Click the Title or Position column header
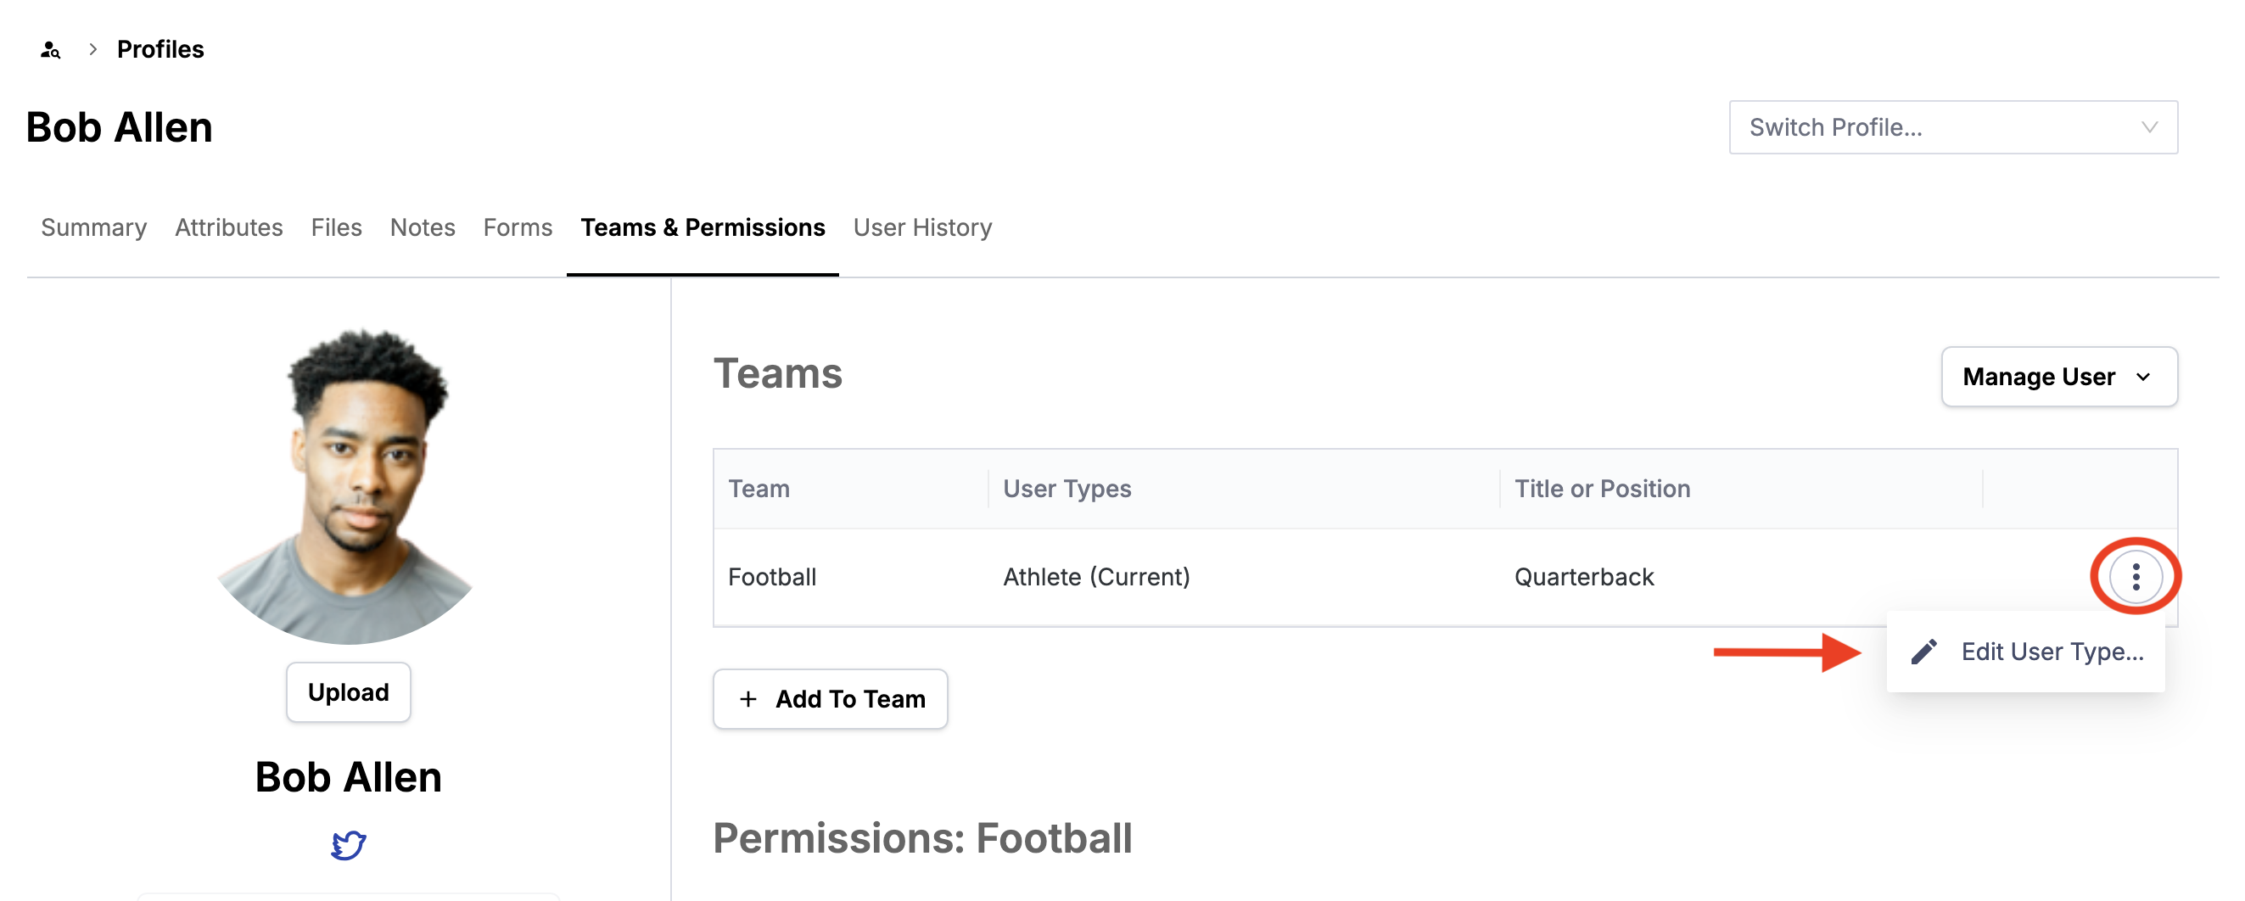 click(1602, 489)
